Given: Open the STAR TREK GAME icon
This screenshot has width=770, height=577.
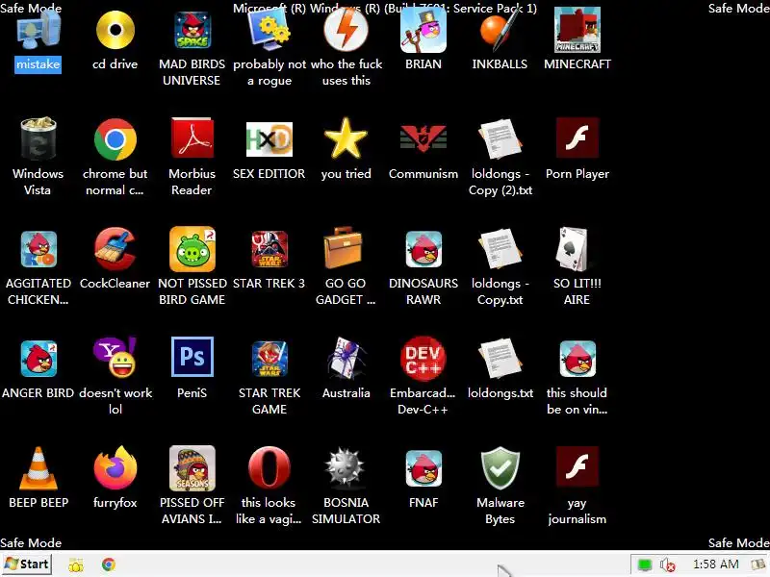Looking at the screenshot, I should [x=269, y=359].
